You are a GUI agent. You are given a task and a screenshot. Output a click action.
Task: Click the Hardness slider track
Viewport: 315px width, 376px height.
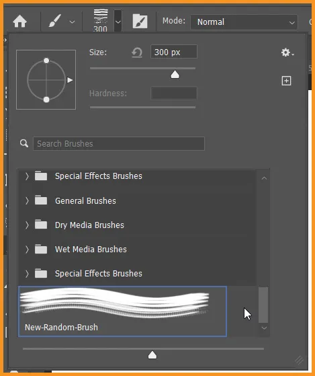tap(142, 107)
